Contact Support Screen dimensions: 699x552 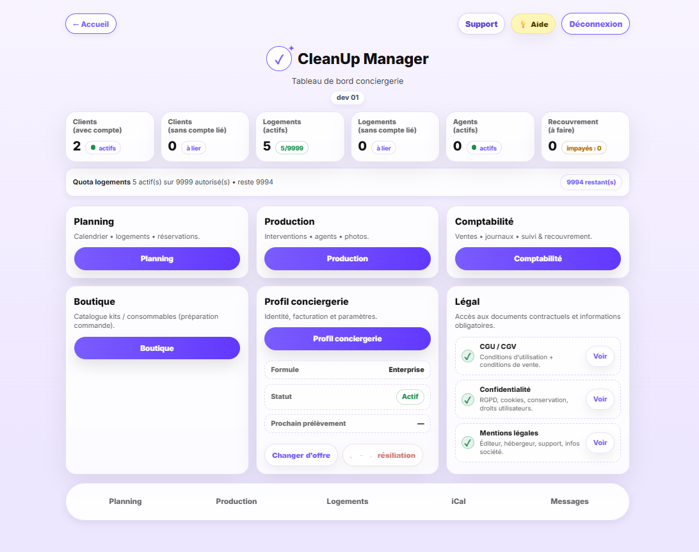point(481,23)
